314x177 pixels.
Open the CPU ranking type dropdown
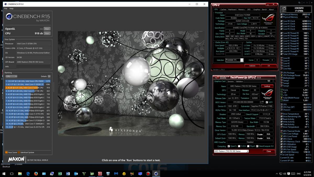click(x=11, y=76)
